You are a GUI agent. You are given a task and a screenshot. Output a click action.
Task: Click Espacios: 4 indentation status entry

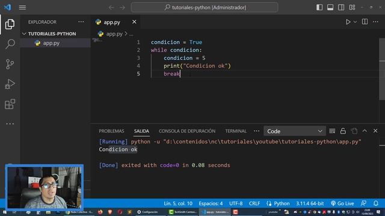pos(211,203)
